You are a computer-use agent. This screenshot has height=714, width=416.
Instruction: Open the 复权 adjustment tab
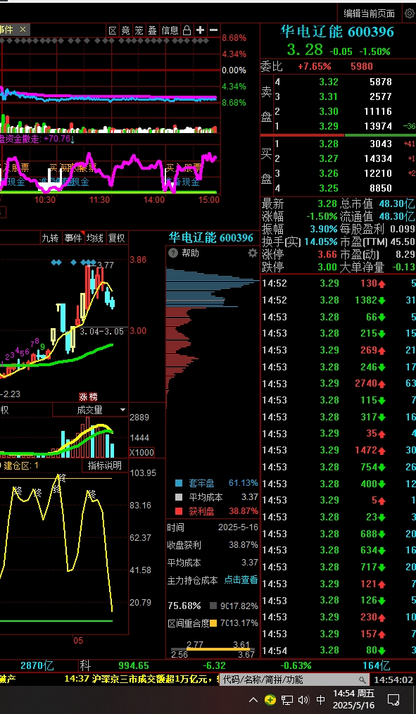117,238
